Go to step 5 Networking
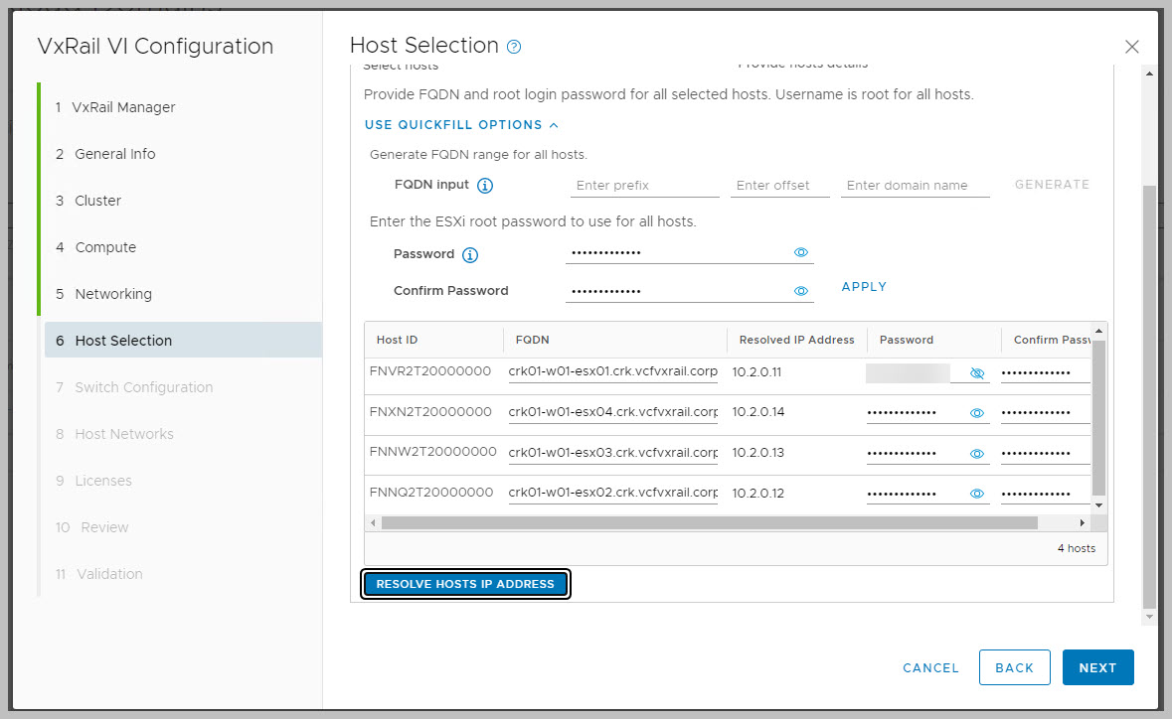 pos(112,294)
